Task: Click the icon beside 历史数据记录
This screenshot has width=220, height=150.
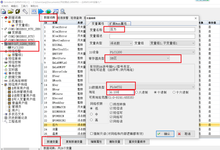Action: click(x=6, y=118)
